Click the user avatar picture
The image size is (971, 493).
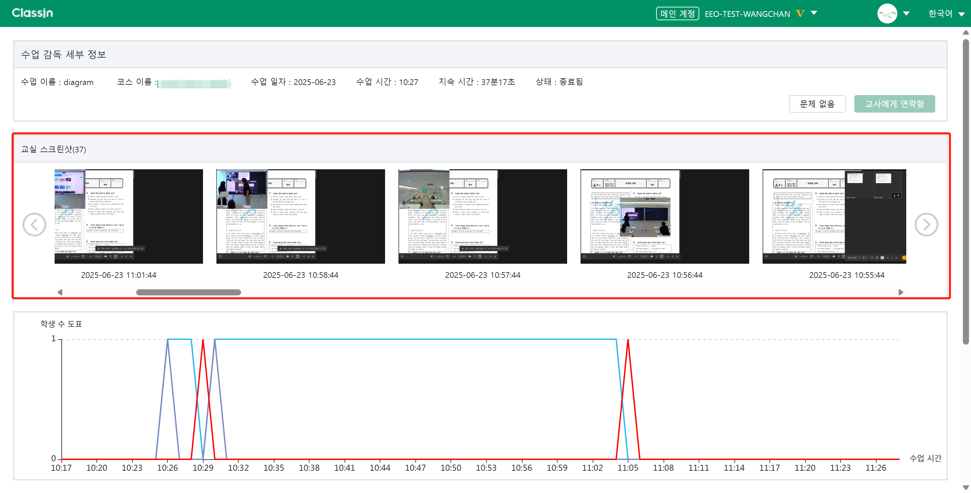coord(887,13)
